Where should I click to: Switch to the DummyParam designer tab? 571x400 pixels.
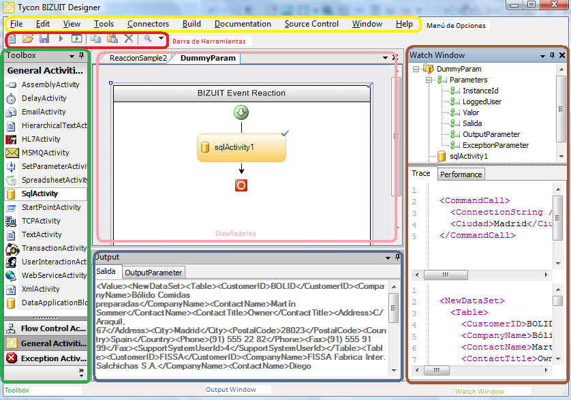point(208,59)
